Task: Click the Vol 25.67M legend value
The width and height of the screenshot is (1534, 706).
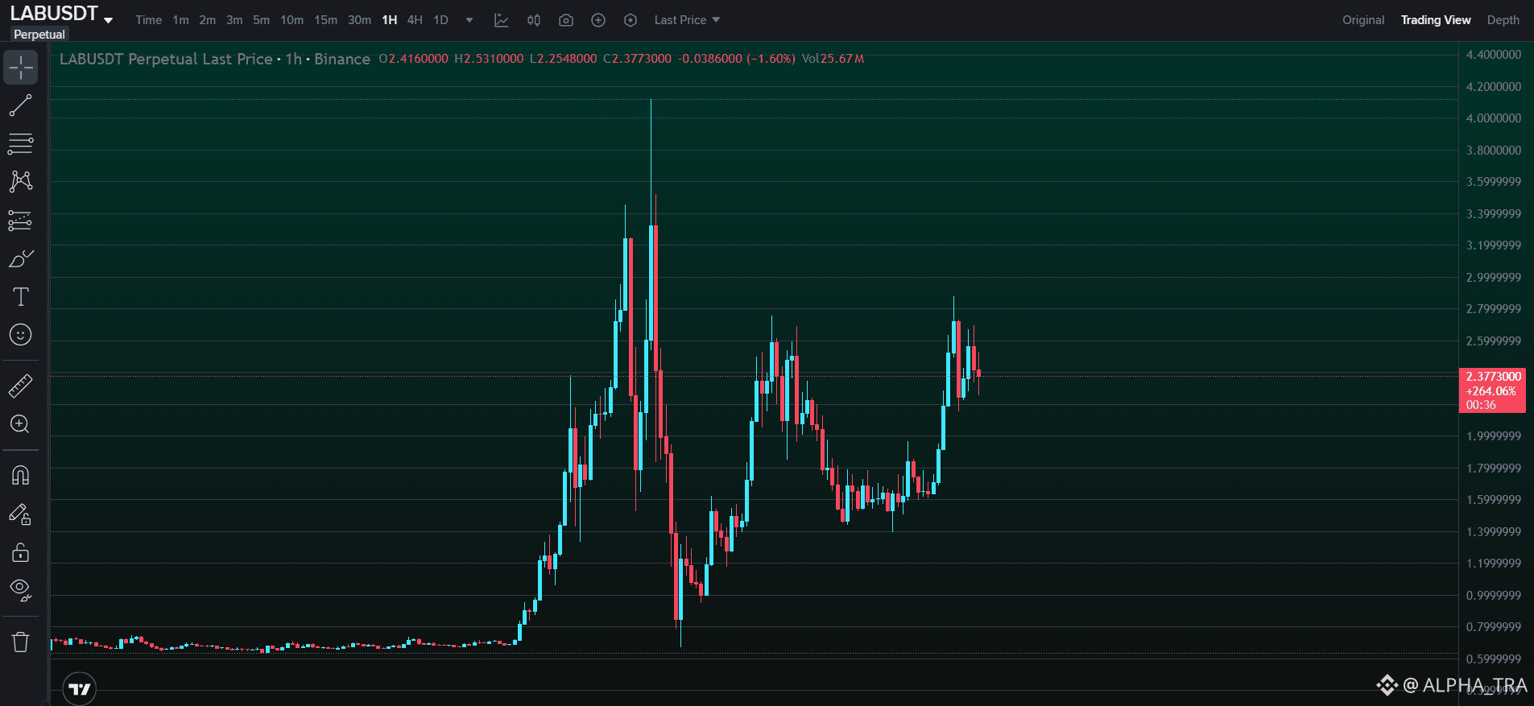Action: point(833,59)
